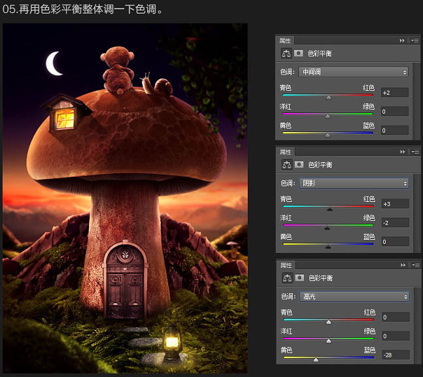Screen dimensions: 423x377
Task: Collapse the top Properties panel via double-arrow
Action: (x=403, y=40)
